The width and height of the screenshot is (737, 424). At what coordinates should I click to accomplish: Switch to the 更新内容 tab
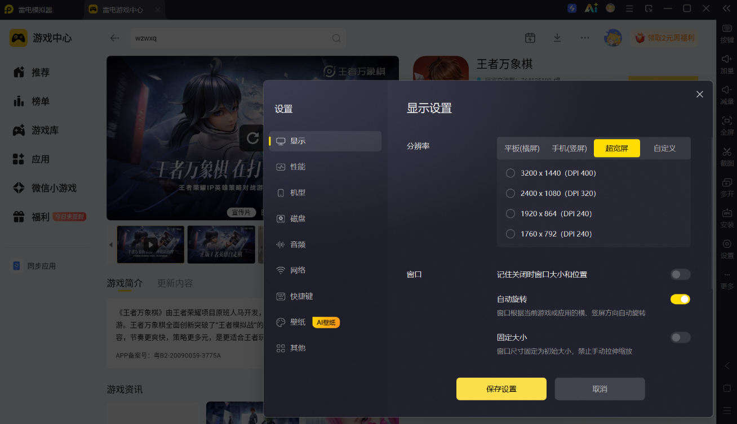pos(175,283)
